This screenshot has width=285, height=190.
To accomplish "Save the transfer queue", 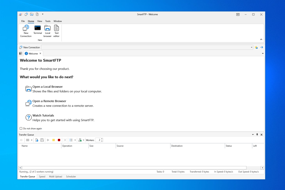I will pos(42,140).
